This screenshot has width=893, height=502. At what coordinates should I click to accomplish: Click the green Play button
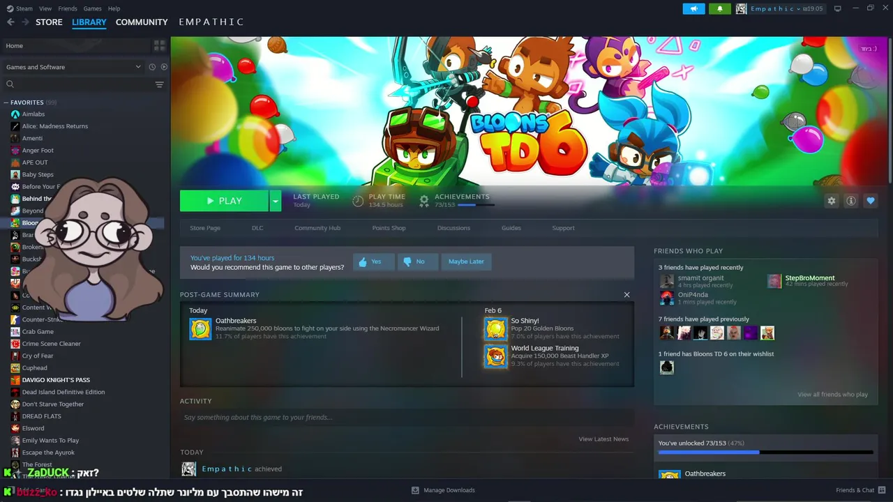coord(225,201)
